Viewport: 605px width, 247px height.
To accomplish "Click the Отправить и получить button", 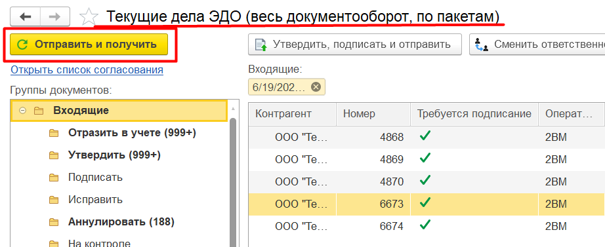I will tap(89, 45).
